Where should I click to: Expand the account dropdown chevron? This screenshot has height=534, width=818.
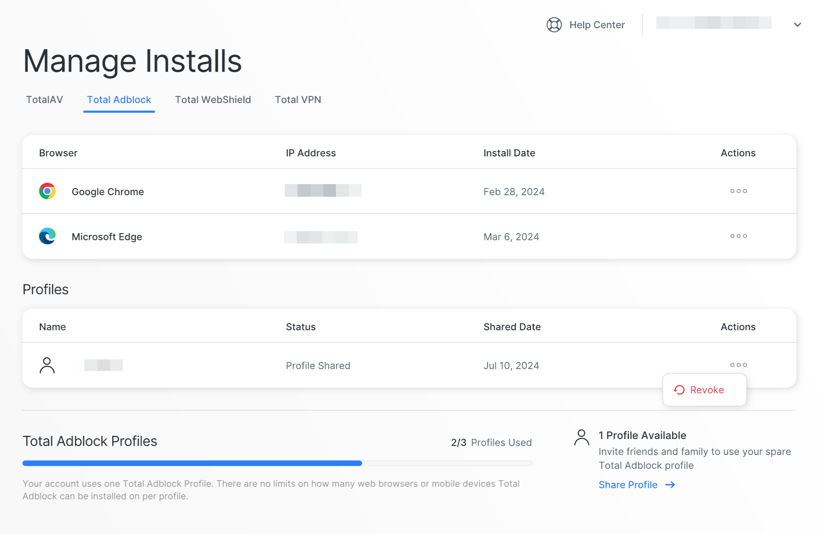[797, 25]
